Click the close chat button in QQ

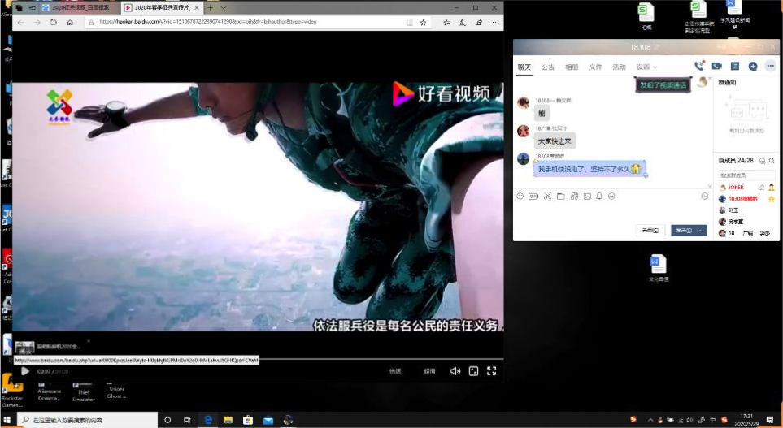[x=650, y=231]
